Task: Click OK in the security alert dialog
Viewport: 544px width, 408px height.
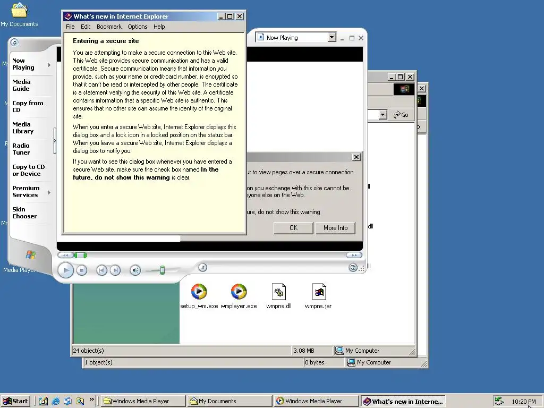Action: 293,228
